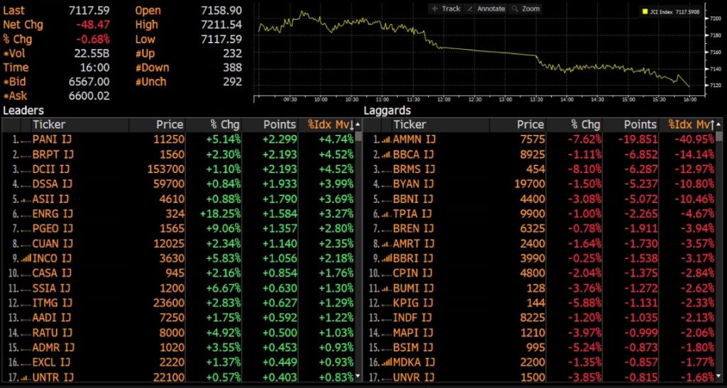Select ENRG IJ ticker in Leaders
Viewport: 727px width, 388px height.
click(x=52, y=214)
